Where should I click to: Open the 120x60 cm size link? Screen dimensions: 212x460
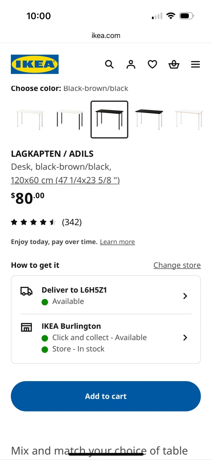tap(65, 180)
